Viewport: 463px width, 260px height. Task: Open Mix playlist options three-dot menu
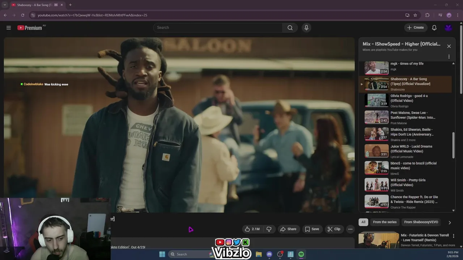(449, 57)
